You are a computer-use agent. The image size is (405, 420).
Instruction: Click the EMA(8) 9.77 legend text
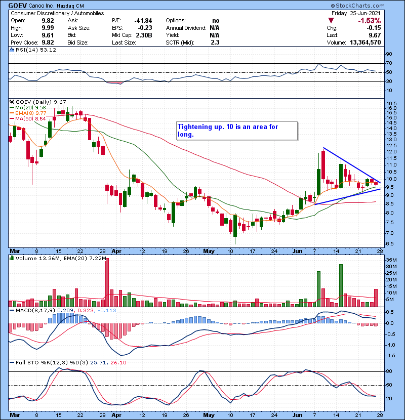31,113
